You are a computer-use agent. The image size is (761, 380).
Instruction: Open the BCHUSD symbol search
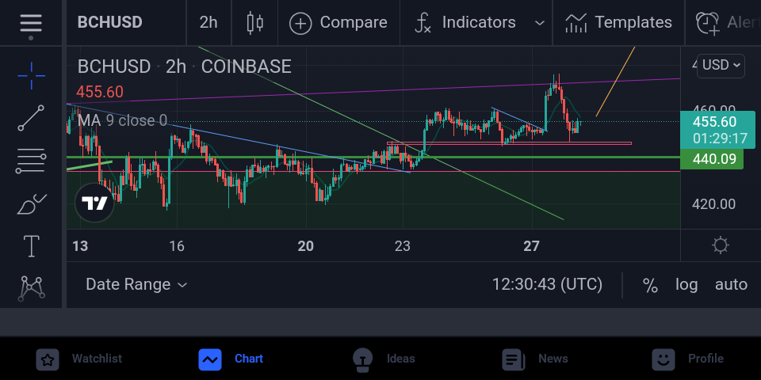click(x=109, y=22)
